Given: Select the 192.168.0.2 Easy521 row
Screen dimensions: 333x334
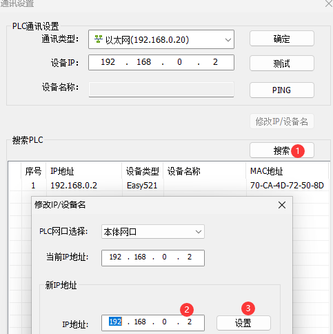Looking at the screenshot, I should click(x=169, y=186).
